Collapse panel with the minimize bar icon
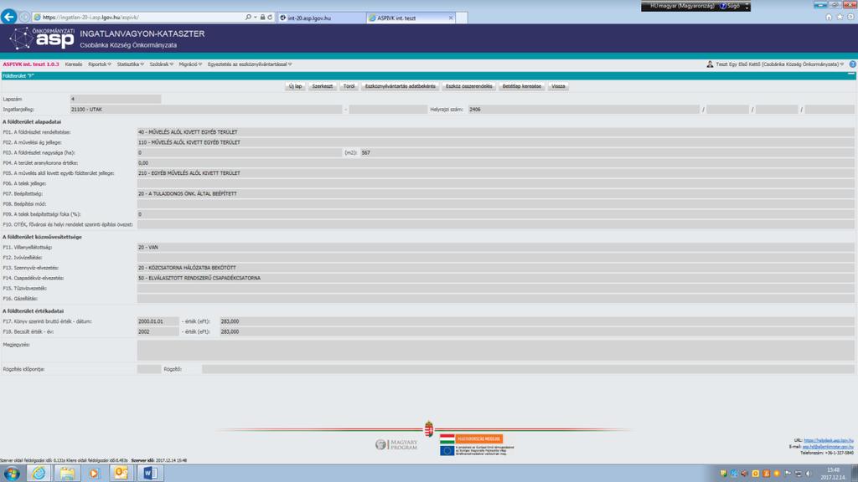Image resolution: width=858 pixels, height=482 pixels. point(851,74)
